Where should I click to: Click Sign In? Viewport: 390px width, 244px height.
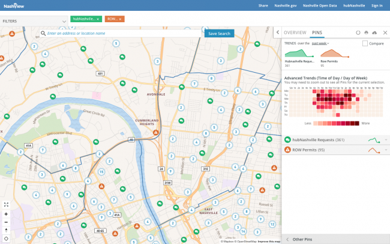pos(377,5)
